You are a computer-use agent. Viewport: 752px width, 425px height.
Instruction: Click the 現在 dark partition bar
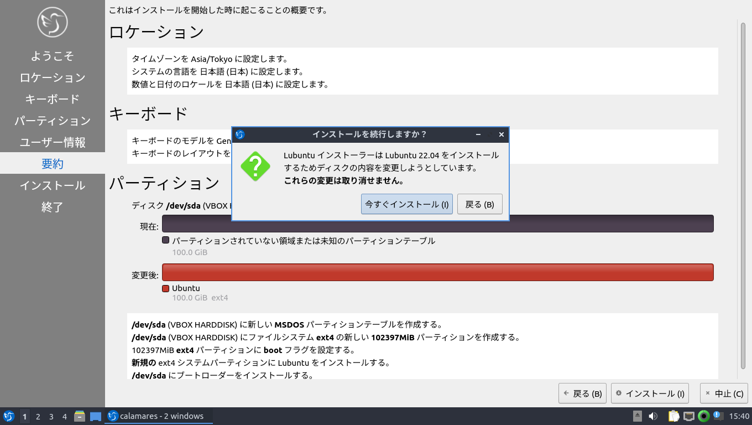coord(437,224)
